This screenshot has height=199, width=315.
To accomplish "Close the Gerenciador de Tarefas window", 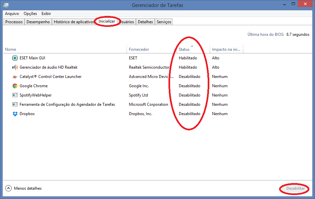I will 305,4.
